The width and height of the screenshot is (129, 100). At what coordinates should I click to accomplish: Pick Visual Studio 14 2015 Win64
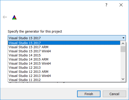(64, 63)
